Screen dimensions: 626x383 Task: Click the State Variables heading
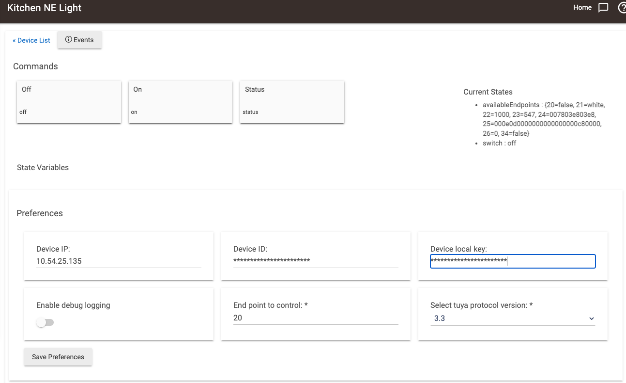click(x=43, y=168)
